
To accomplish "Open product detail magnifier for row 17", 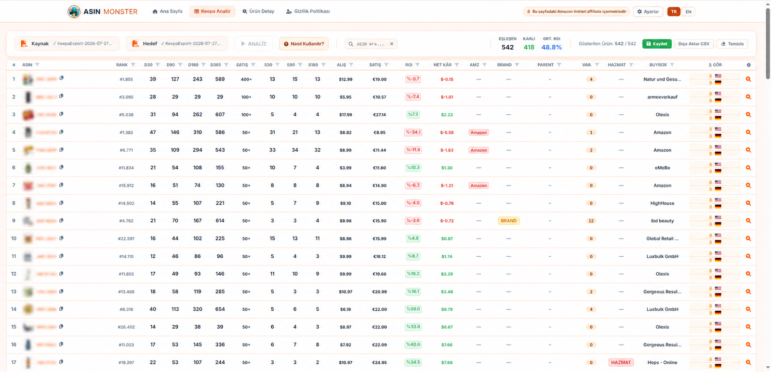I will (x=748, y=362).
